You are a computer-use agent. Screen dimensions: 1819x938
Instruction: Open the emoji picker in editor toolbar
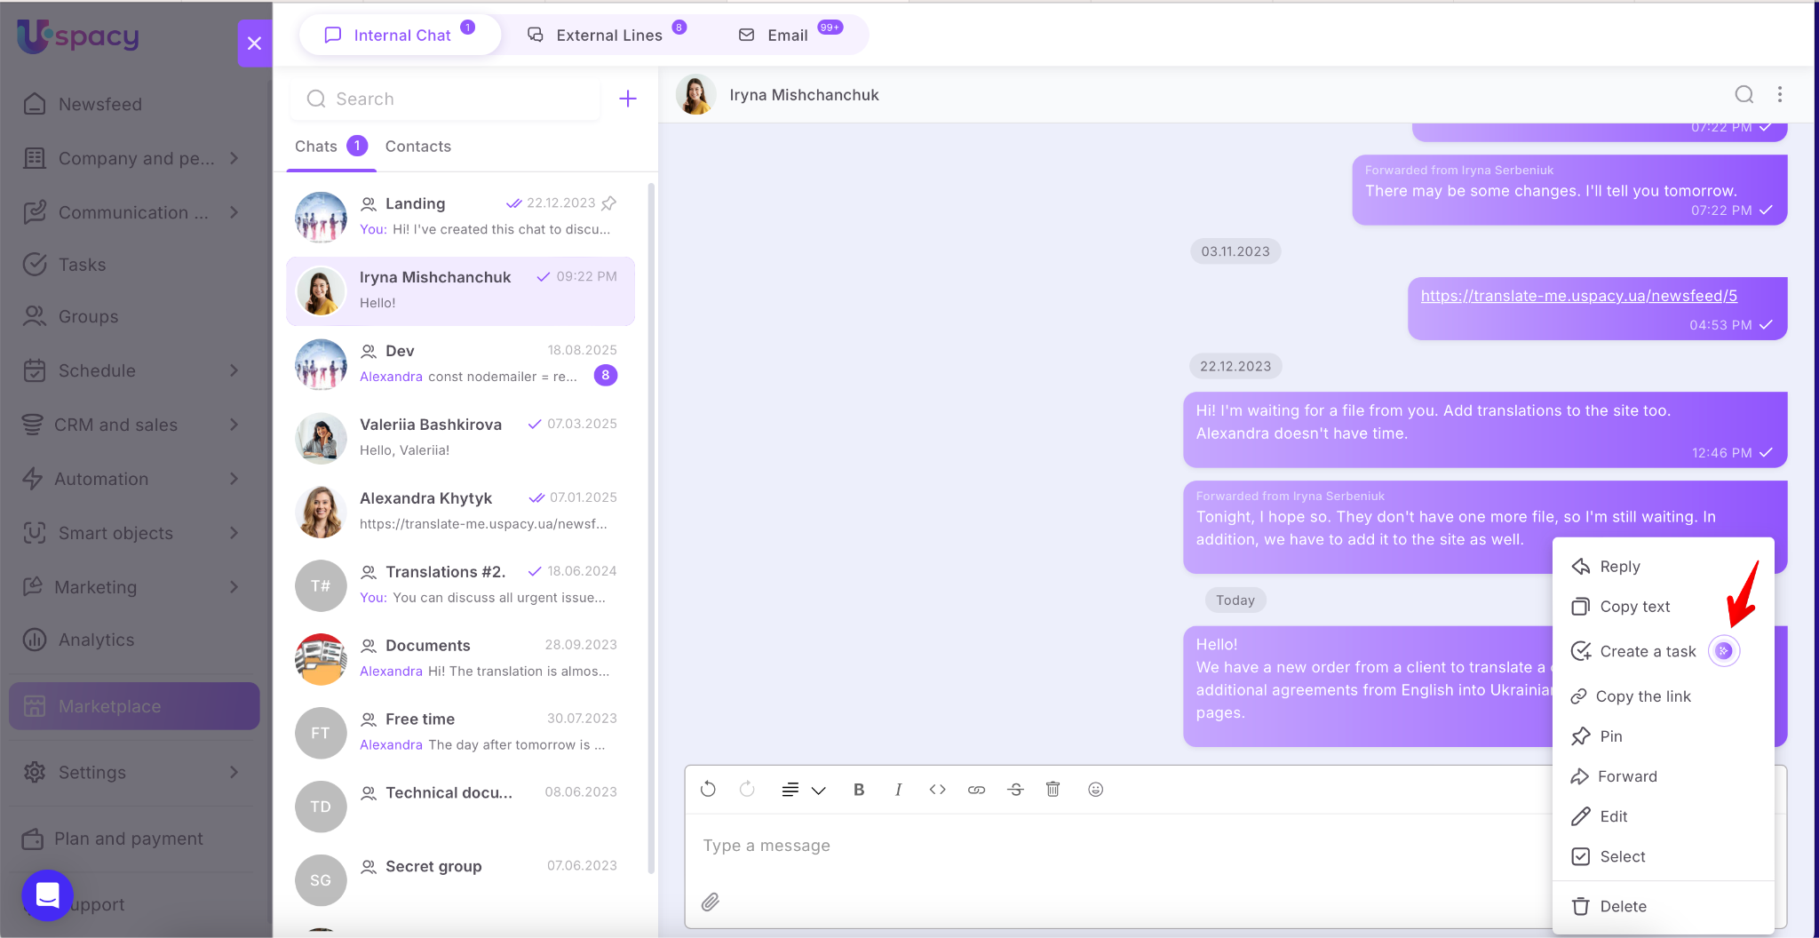tap(1095, 789)
